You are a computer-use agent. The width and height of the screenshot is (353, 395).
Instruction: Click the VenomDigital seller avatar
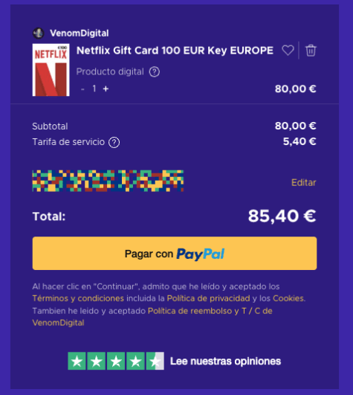pyautogui.click(x=39, y=33)
